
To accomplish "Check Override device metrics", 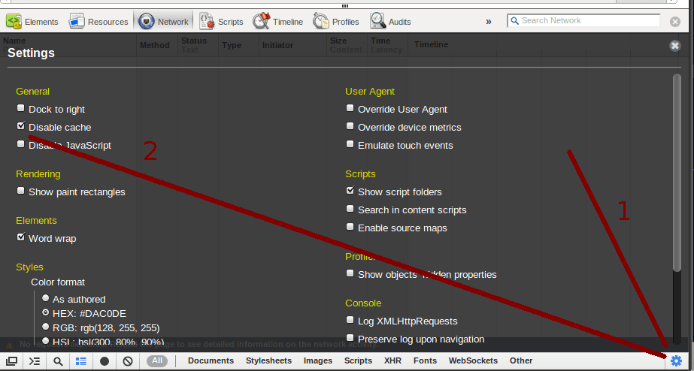I will point(350,126).
